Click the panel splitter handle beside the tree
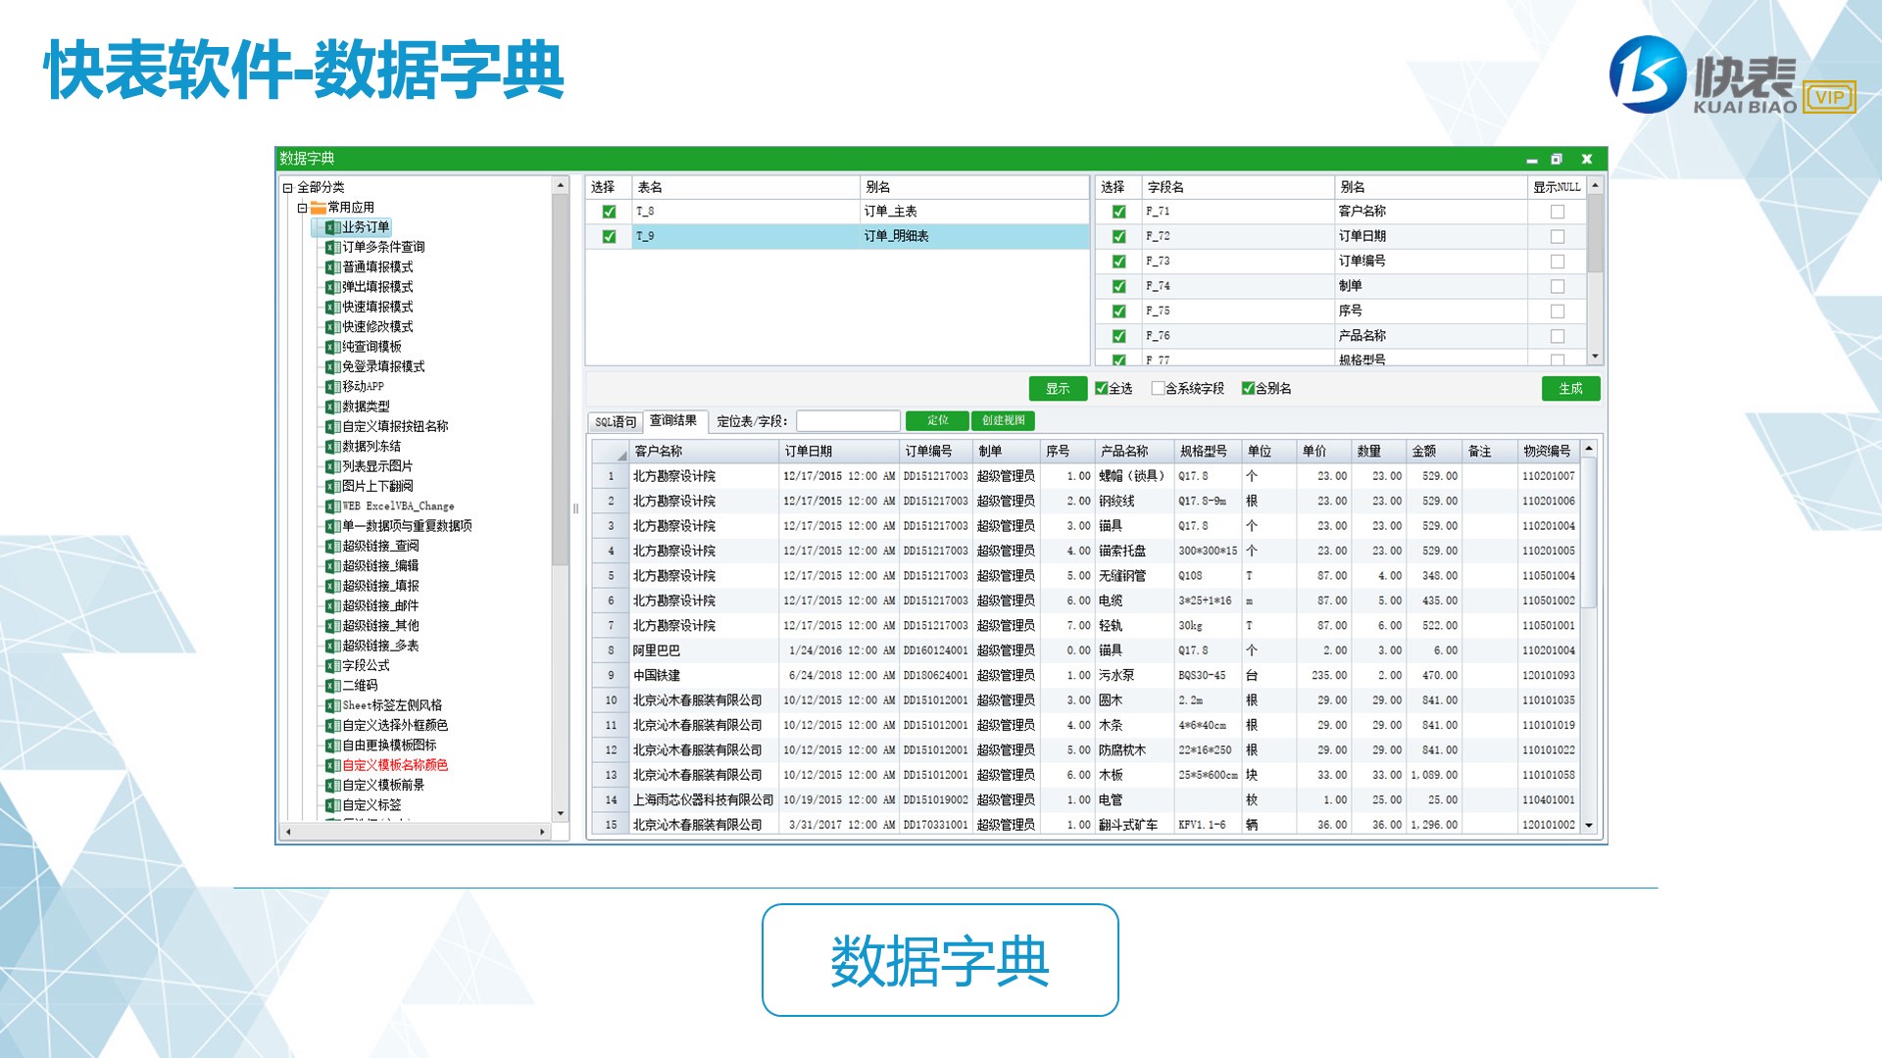 (575, 508)
